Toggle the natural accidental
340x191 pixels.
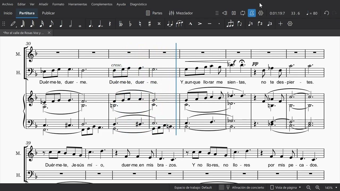(140, 24)
